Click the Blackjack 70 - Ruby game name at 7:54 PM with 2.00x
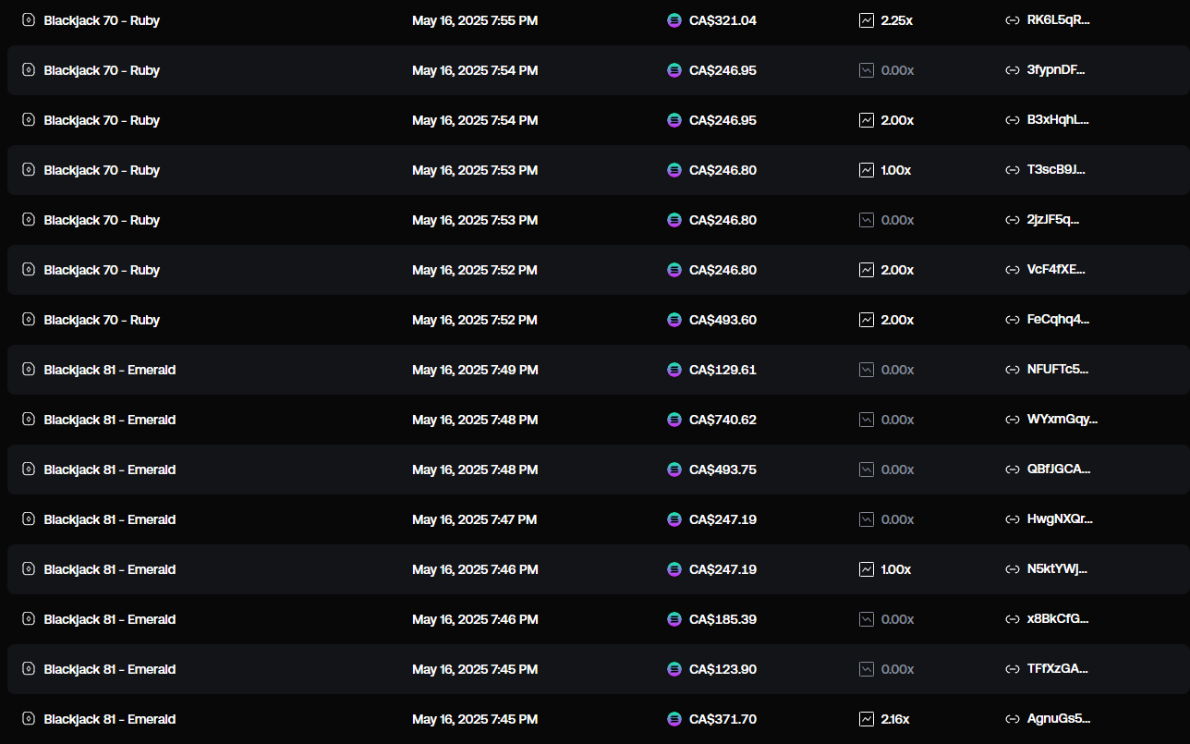The width and height of the screenshot is (1190, 744). coord(102,120)
